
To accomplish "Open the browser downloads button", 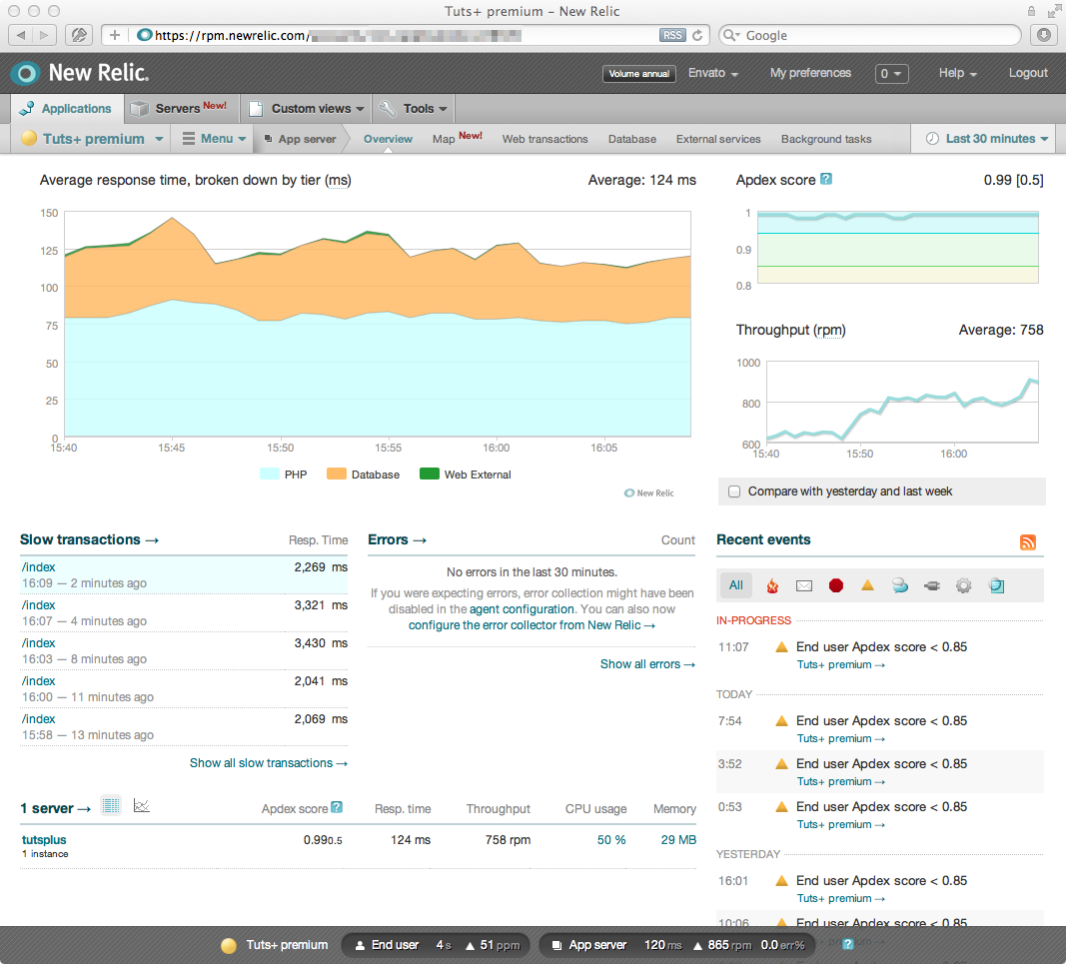I will (1044, 35).
